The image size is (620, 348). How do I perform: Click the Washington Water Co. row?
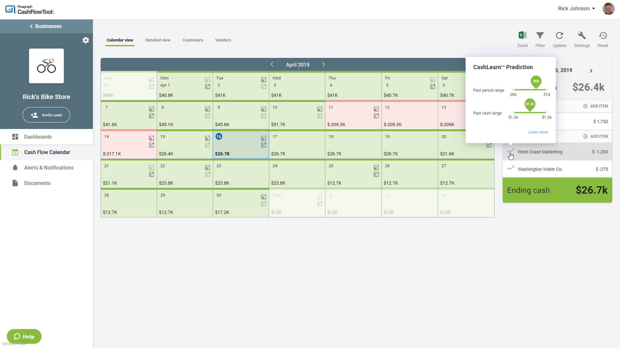pos(557,169)
